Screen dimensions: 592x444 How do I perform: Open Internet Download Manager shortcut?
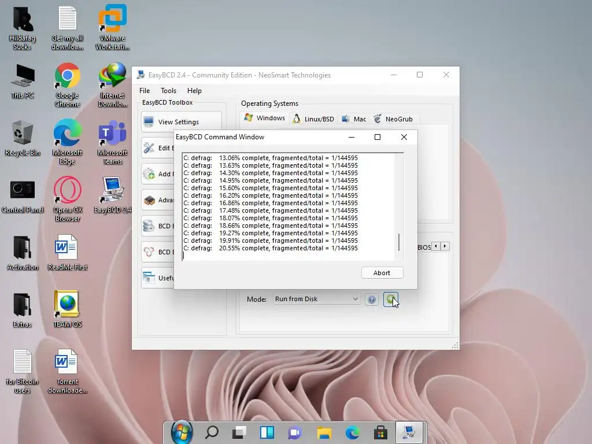113,86
